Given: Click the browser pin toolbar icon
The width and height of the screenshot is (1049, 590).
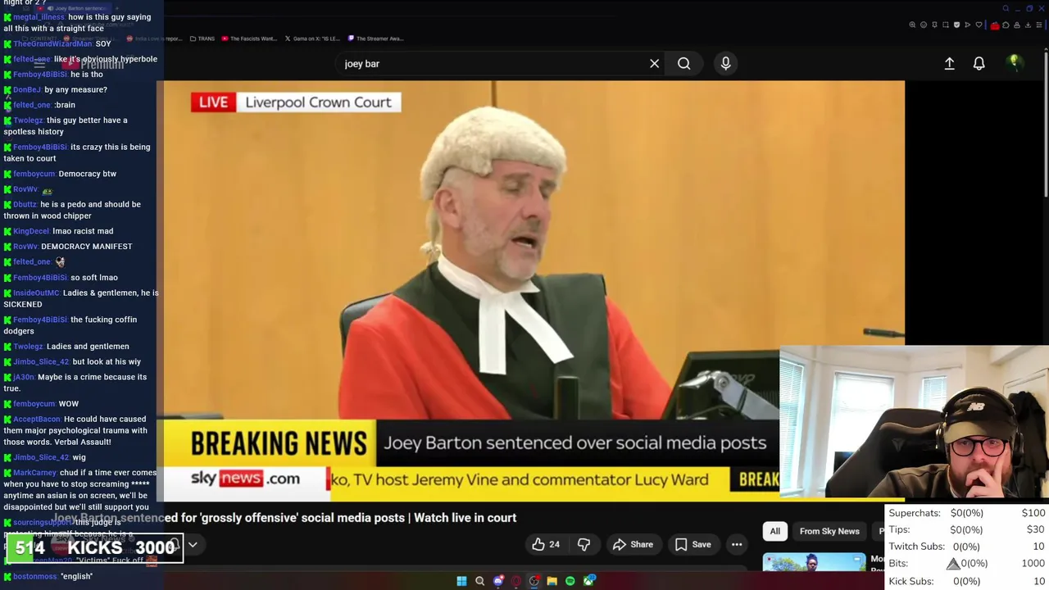Looking at the screenshot, I should tap(934, 25).
